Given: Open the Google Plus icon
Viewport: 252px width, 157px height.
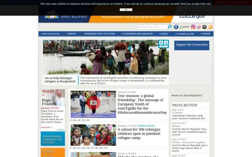Looking at the screenshot, I should click(x=205, y=27).
